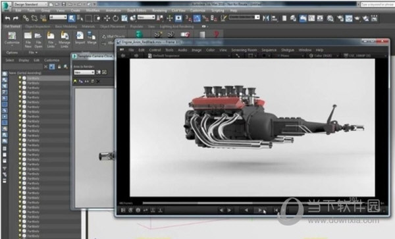This screenshot has width=395, height=239.
Task: Open the Default Sequence dropdown in player
Action: [189, 56]
